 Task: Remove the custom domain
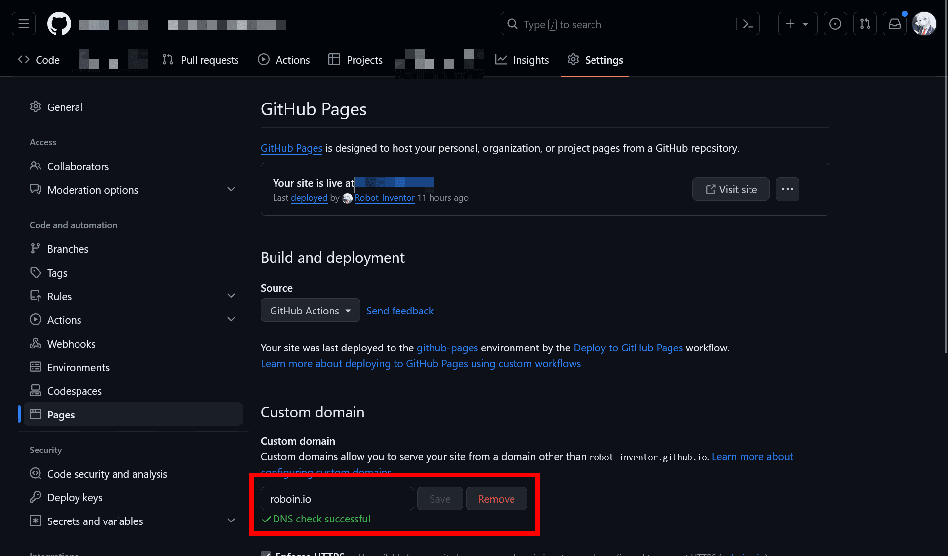496,499
